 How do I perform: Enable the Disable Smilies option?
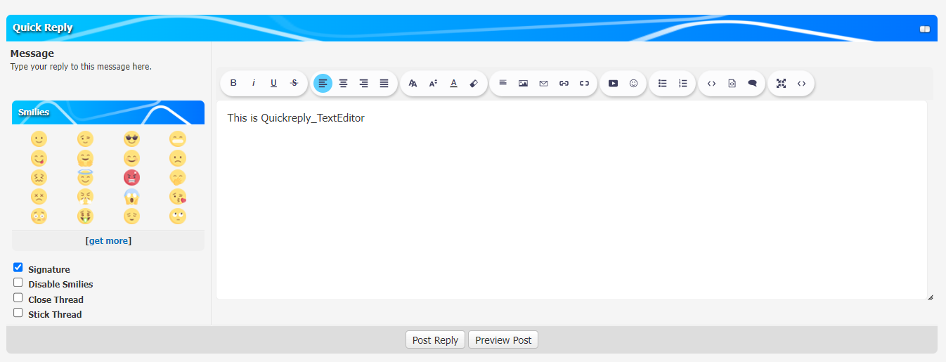click(x=18, y=283)
